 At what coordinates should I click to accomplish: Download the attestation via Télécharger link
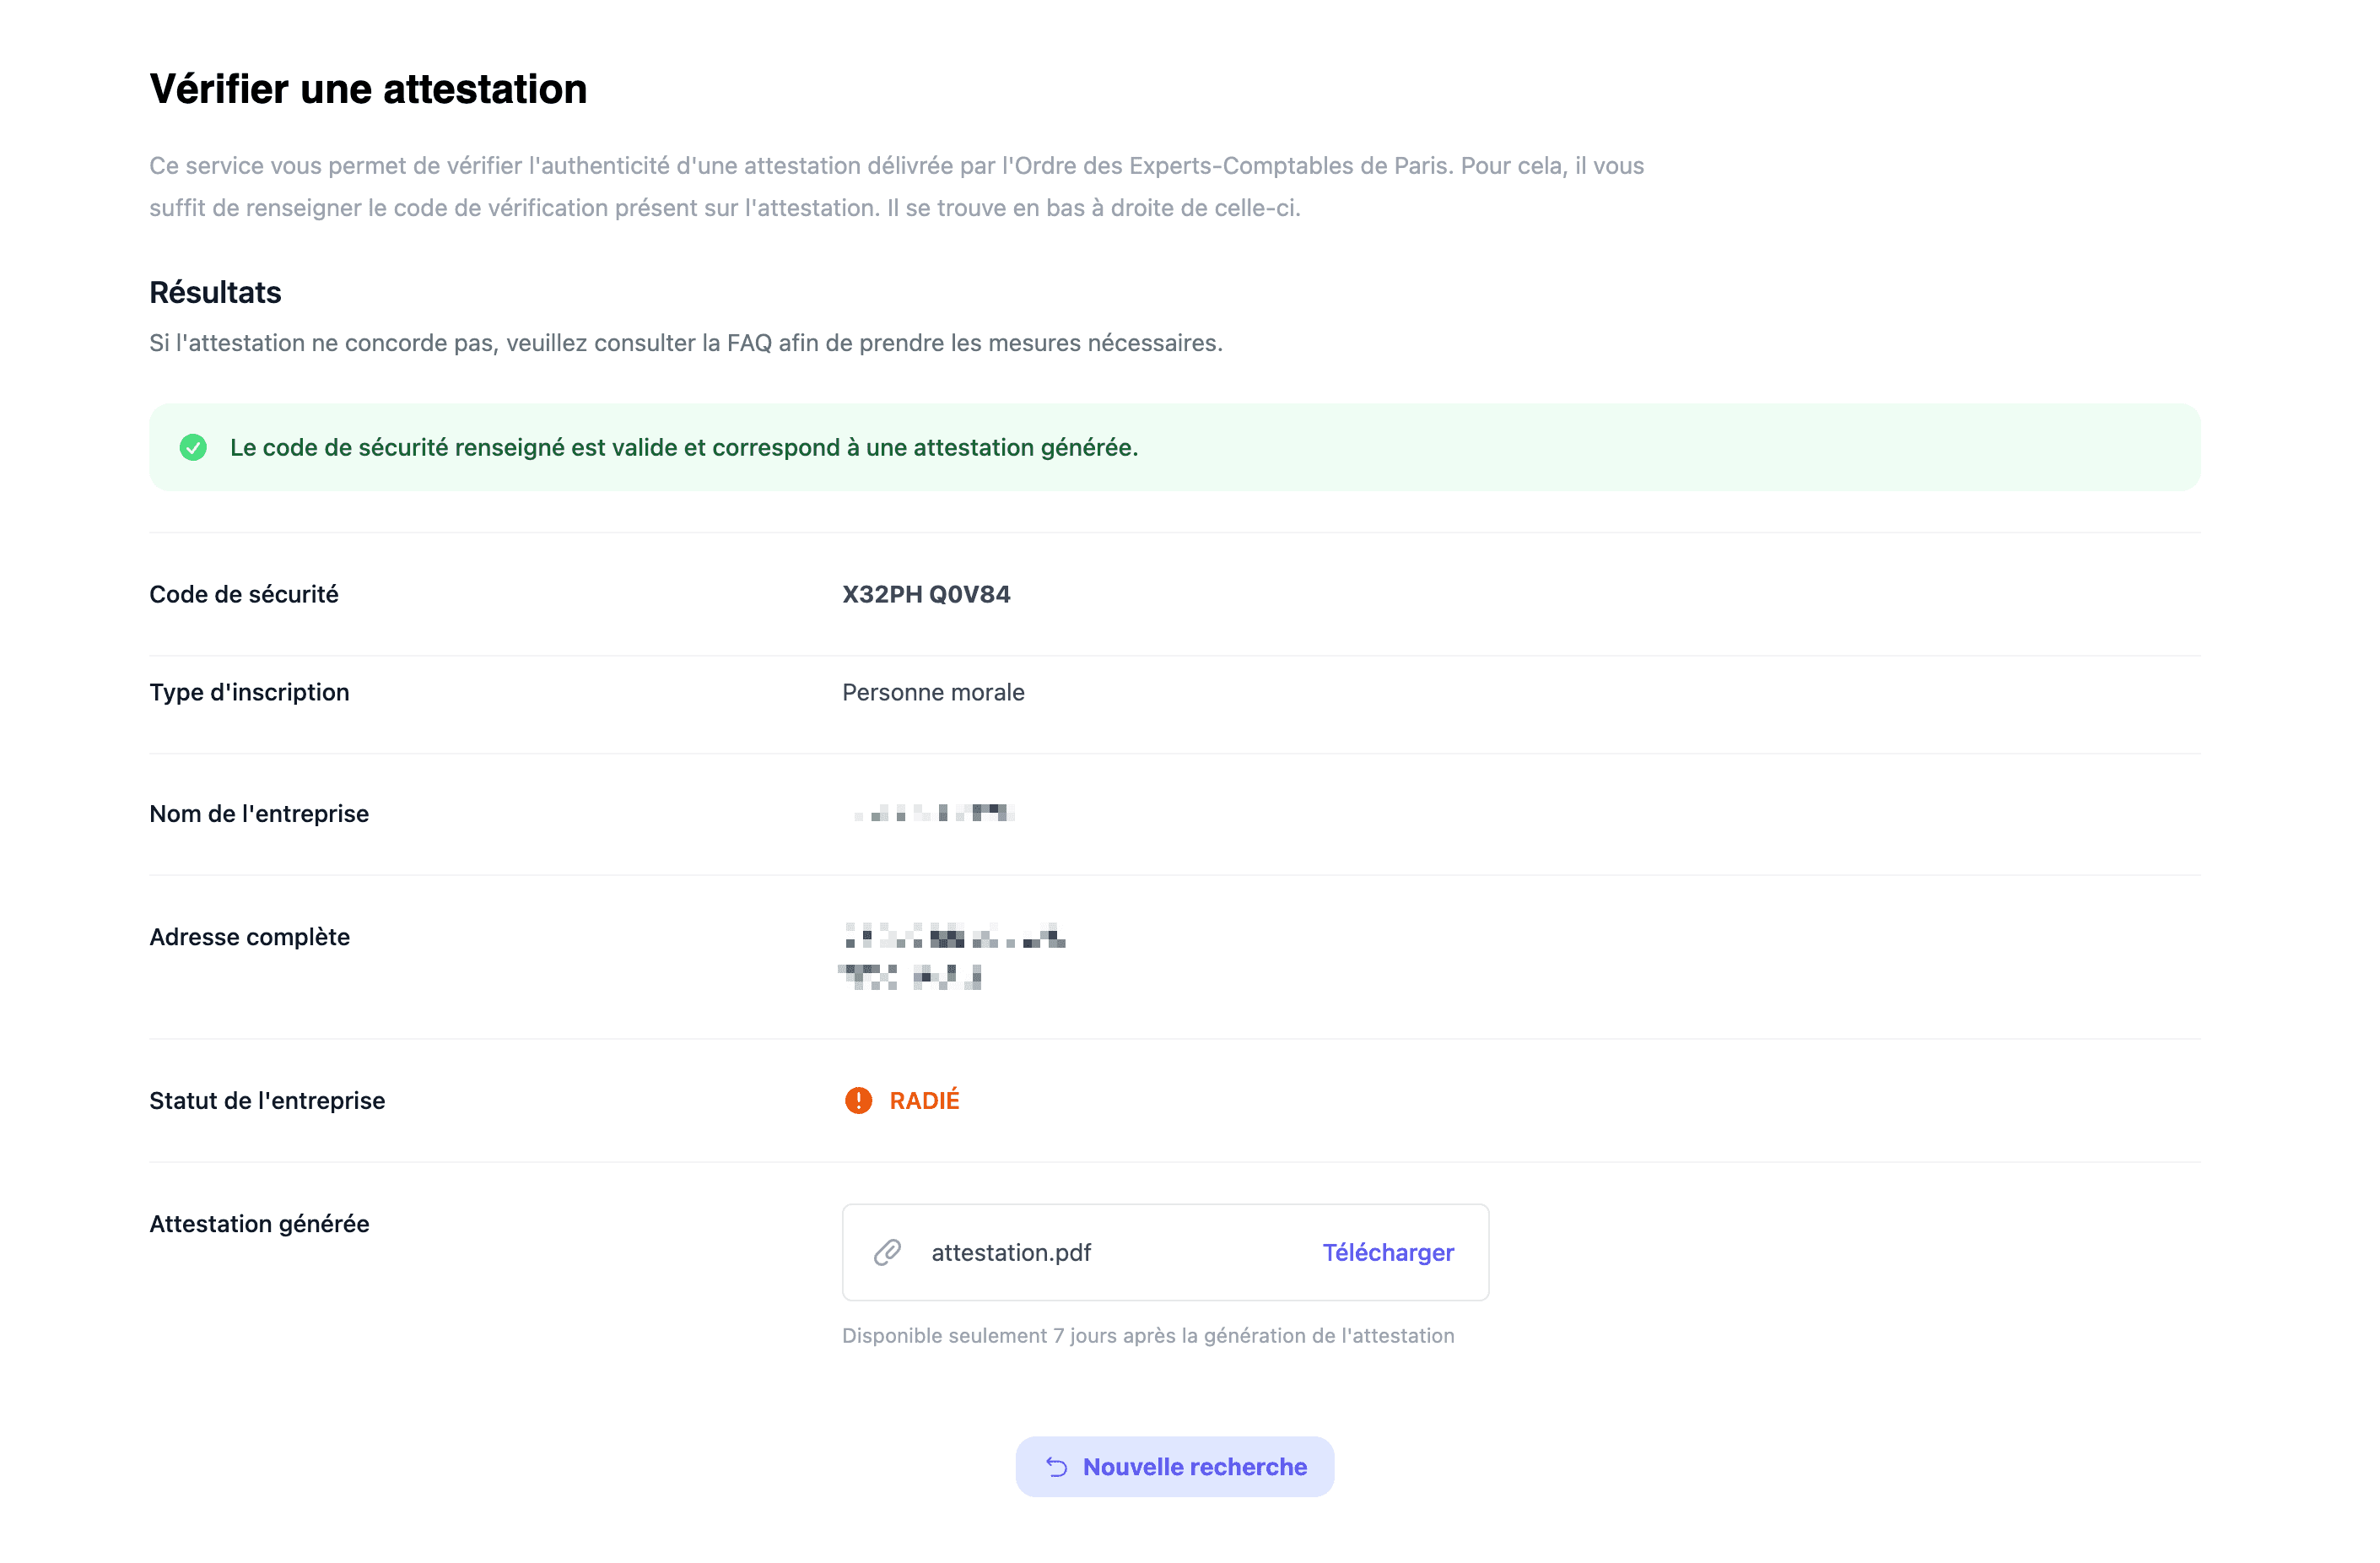click(1387, 1252)
